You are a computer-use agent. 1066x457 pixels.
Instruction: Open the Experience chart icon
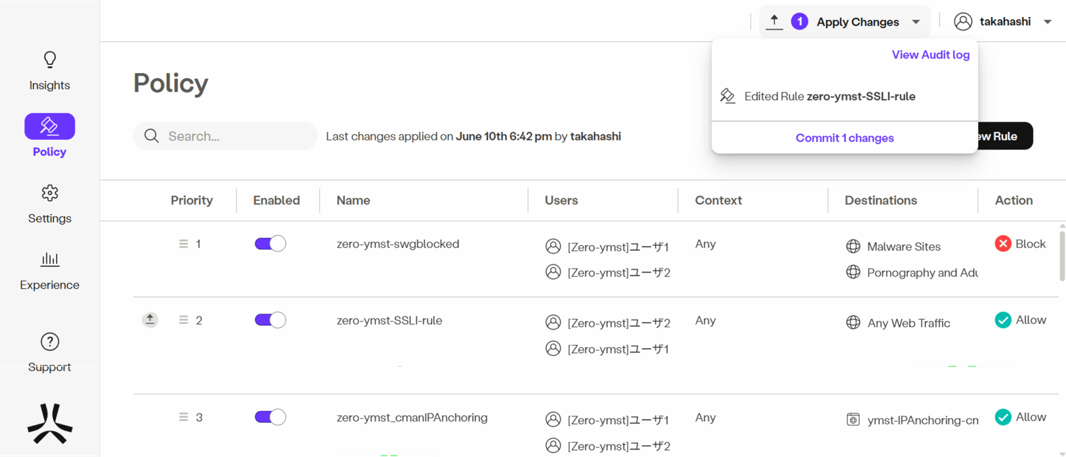(x=50, y=259)
